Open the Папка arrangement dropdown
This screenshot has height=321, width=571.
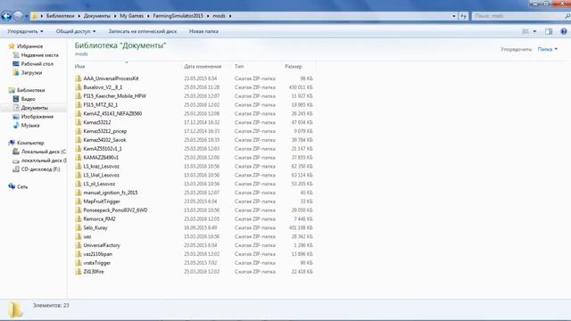(x=547, y=49)
